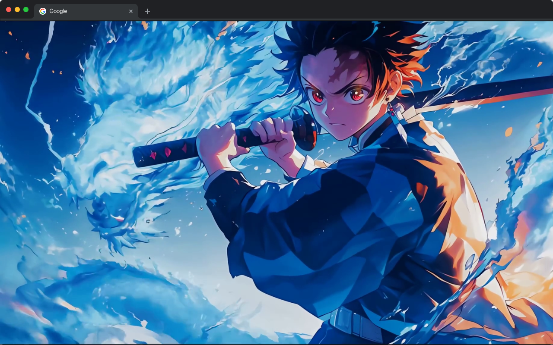Image resolution: width=553 pixels, height=345 pixels.
Task: Click the Google favicon on the tab
Action: tap(42, 11)
